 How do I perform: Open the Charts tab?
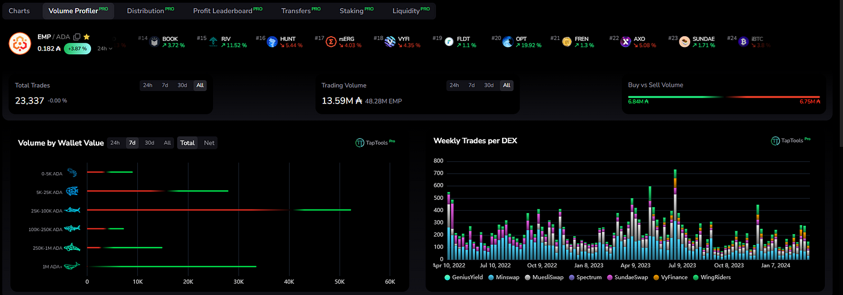tap(19, 11)
